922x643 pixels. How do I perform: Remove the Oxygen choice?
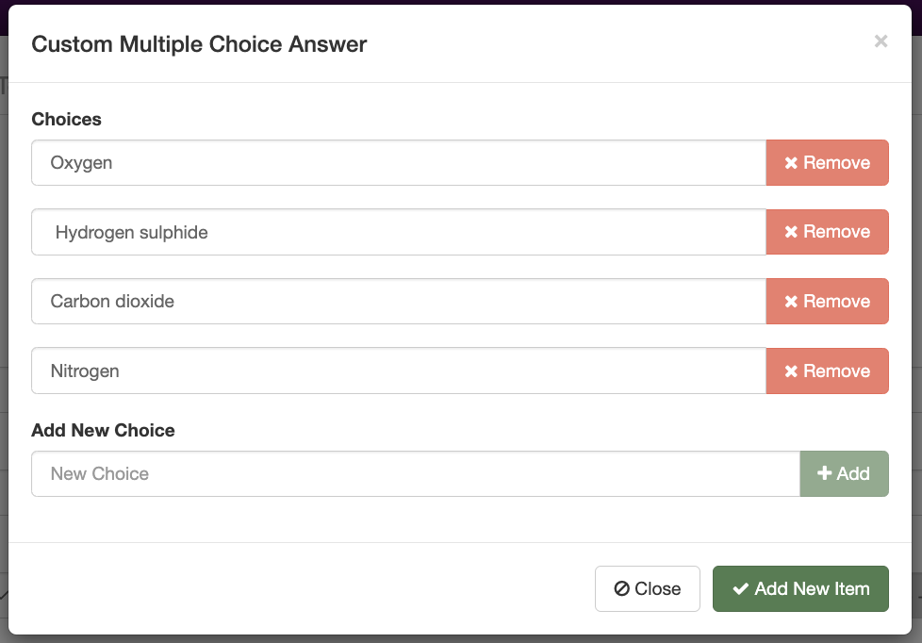827,162
